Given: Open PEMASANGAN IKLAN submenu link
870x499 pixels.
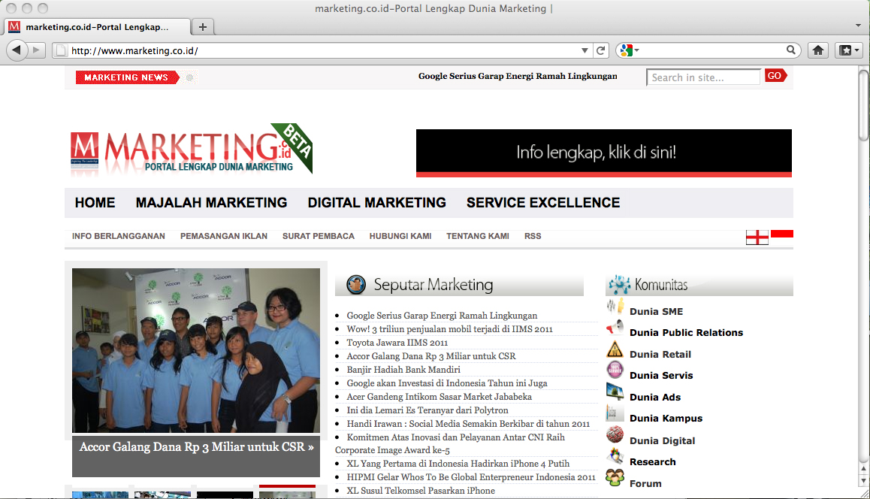Looking at the screenshot, I should click(x=224, y=236).
